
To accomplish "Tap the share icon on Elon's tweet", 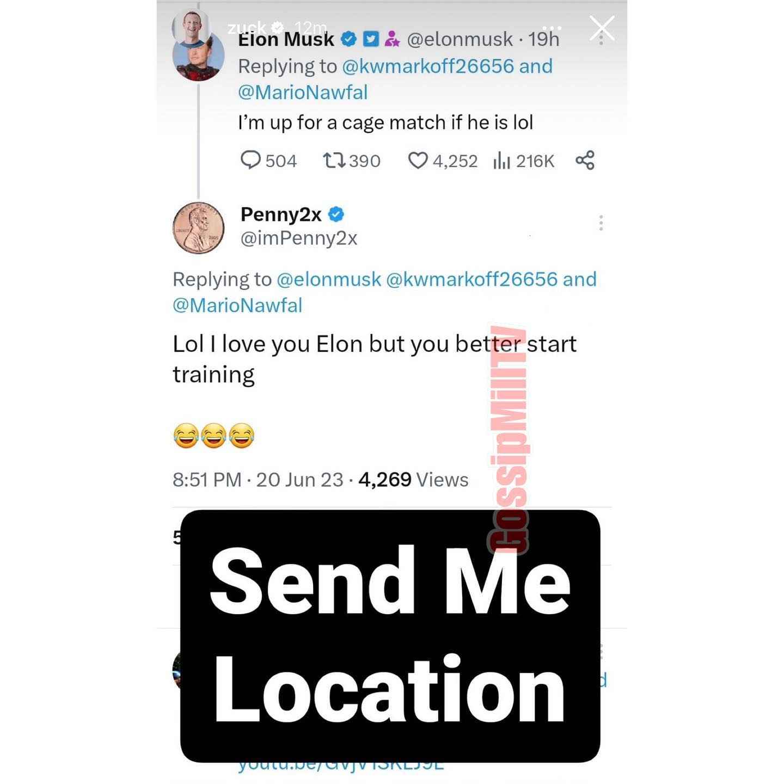I will (x=585, y=160).
